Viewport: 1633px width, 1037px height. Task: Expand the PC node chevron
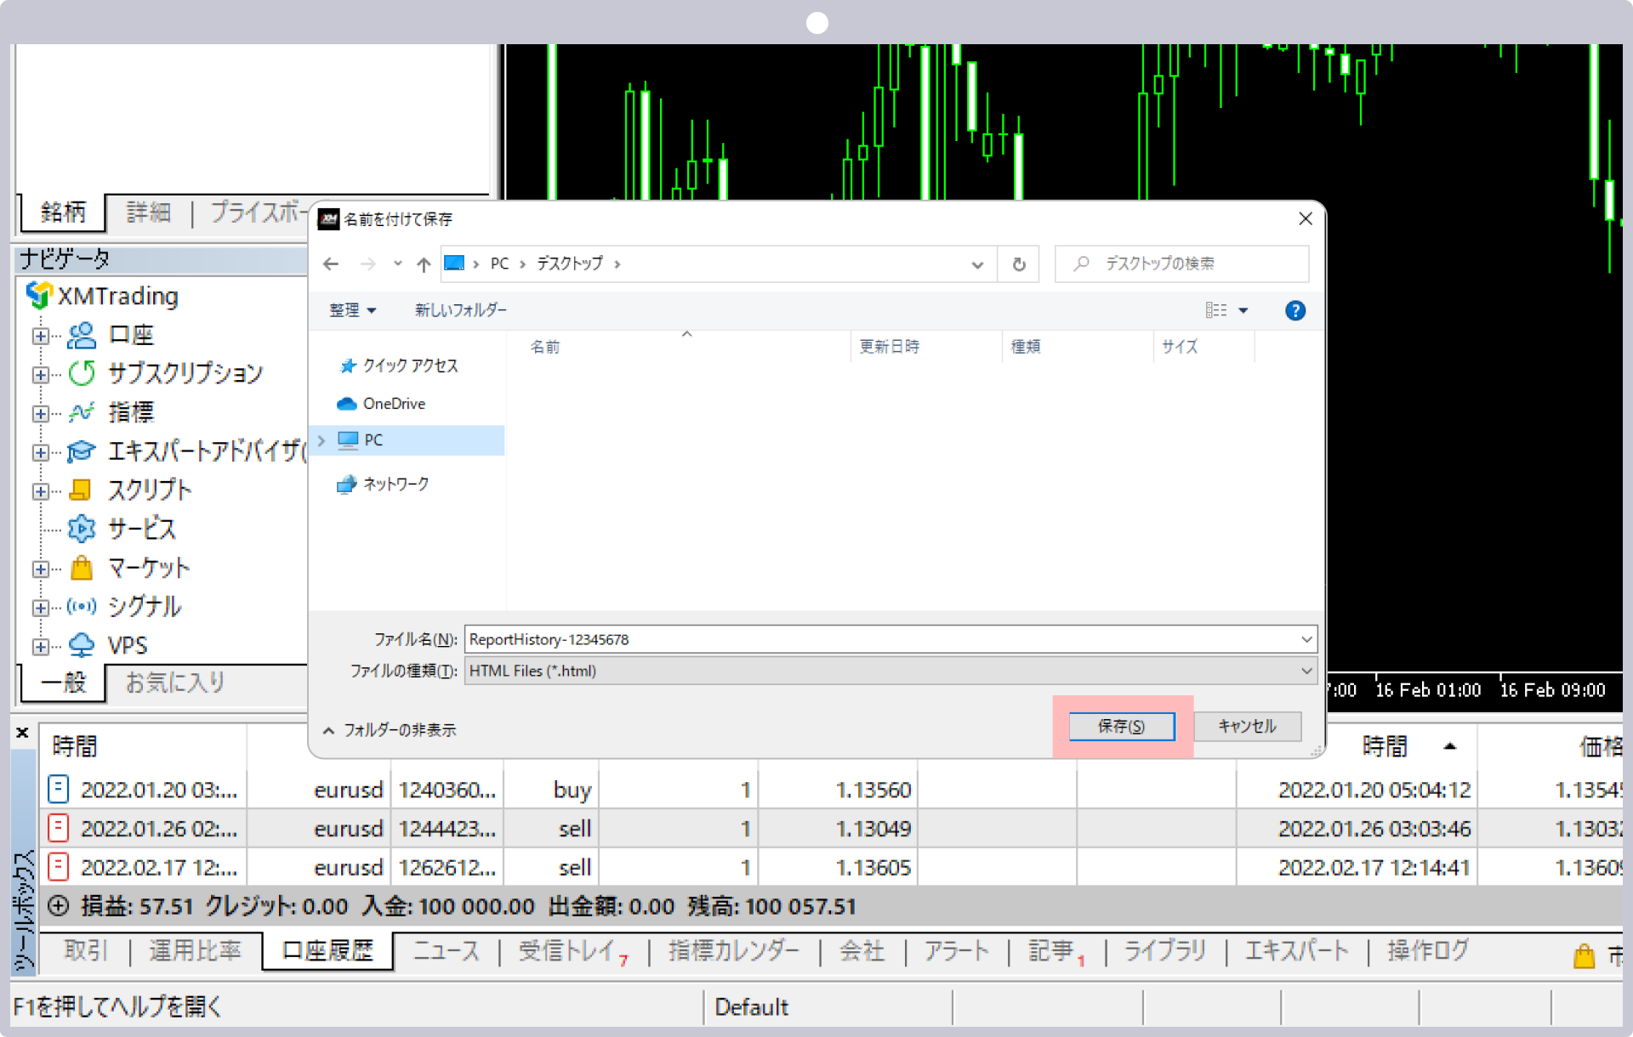321,440
